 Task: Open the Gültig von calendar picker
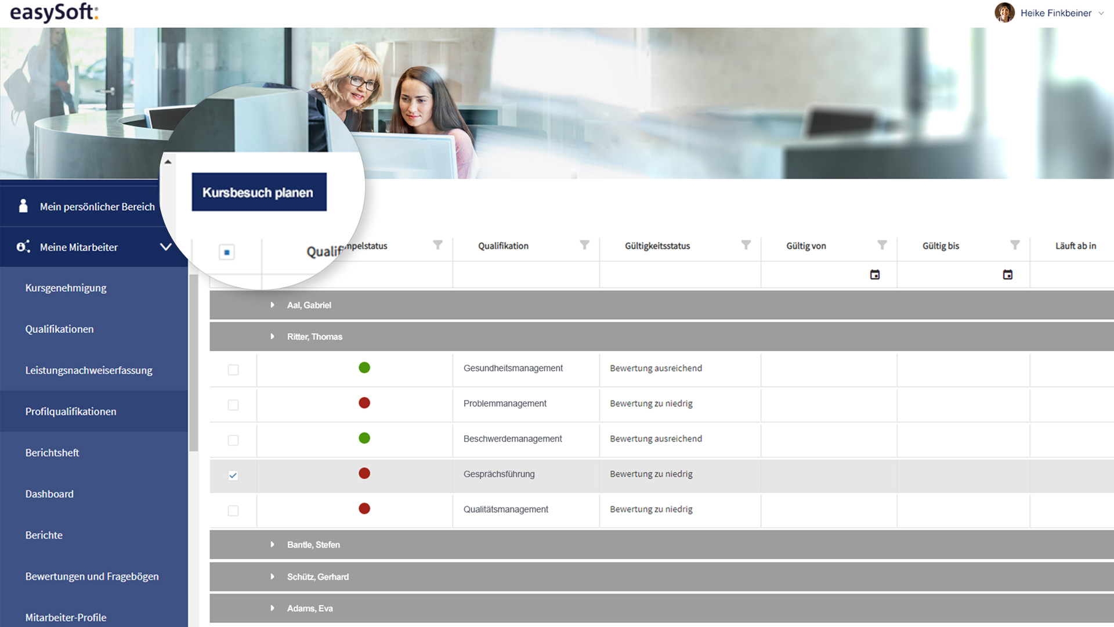click(x=875, y=275)
